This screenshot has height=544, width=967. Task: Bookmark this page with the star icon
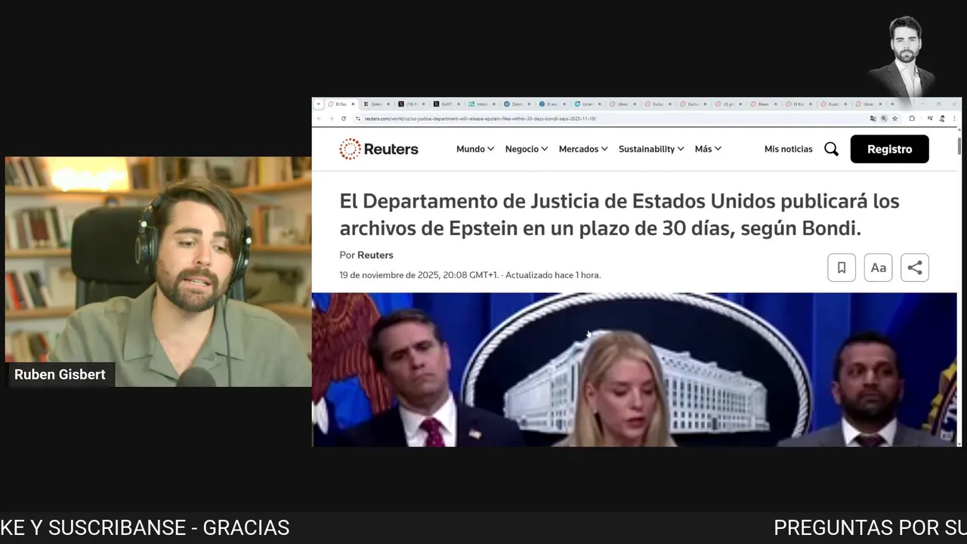click(895, 119)
